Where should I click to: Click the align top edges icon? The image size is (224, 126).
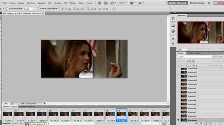tap(63, 9)
